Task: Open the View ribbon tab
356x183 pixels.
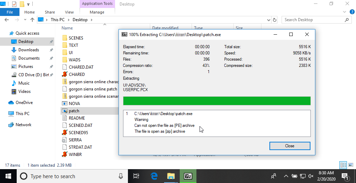Action: [x=69, y=12]
